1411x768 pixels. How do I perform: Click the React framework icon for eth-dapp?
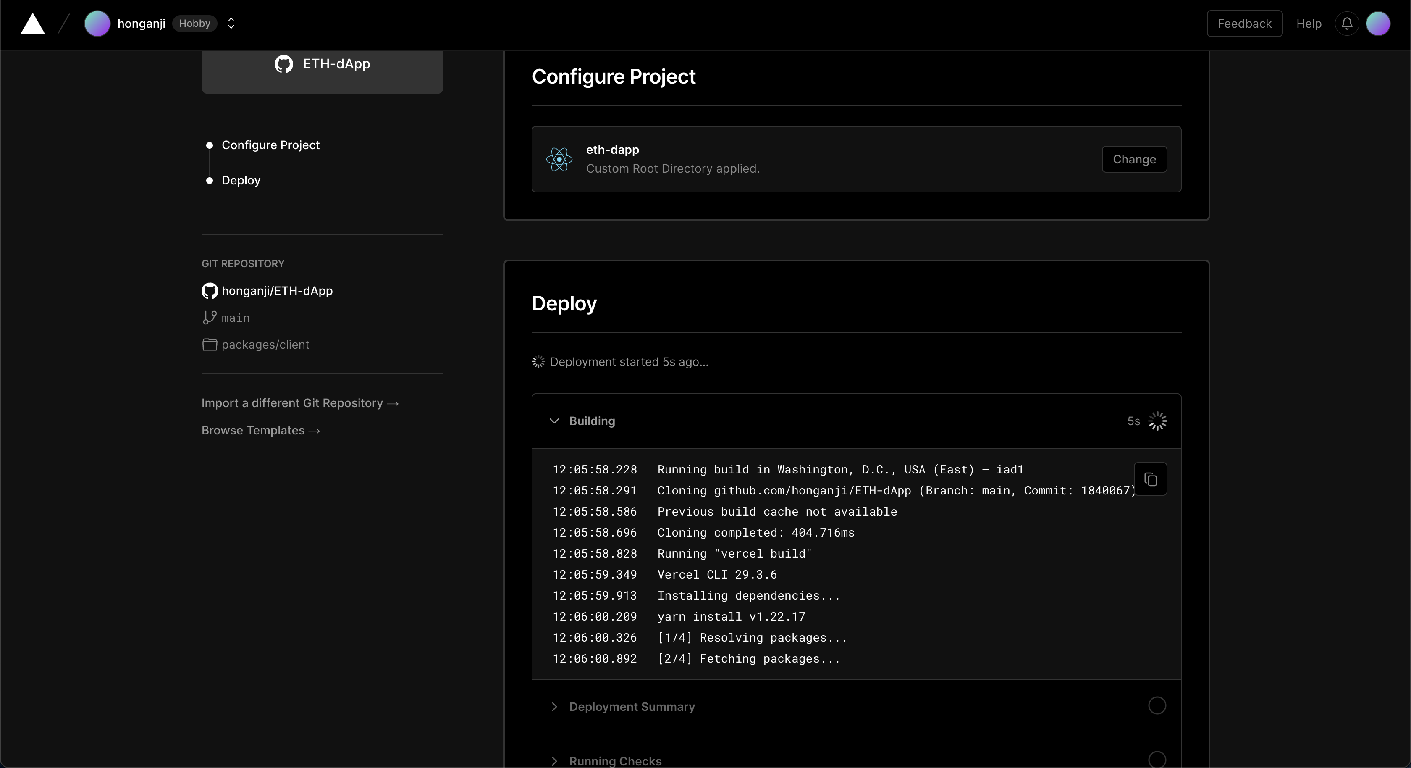[x=559, y=159]
